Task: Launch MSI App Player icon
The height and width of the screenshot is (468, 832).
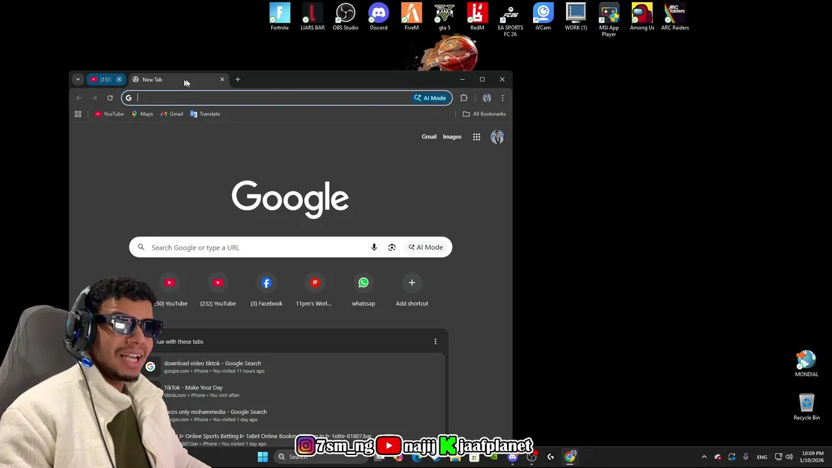Action: [609, 19]
